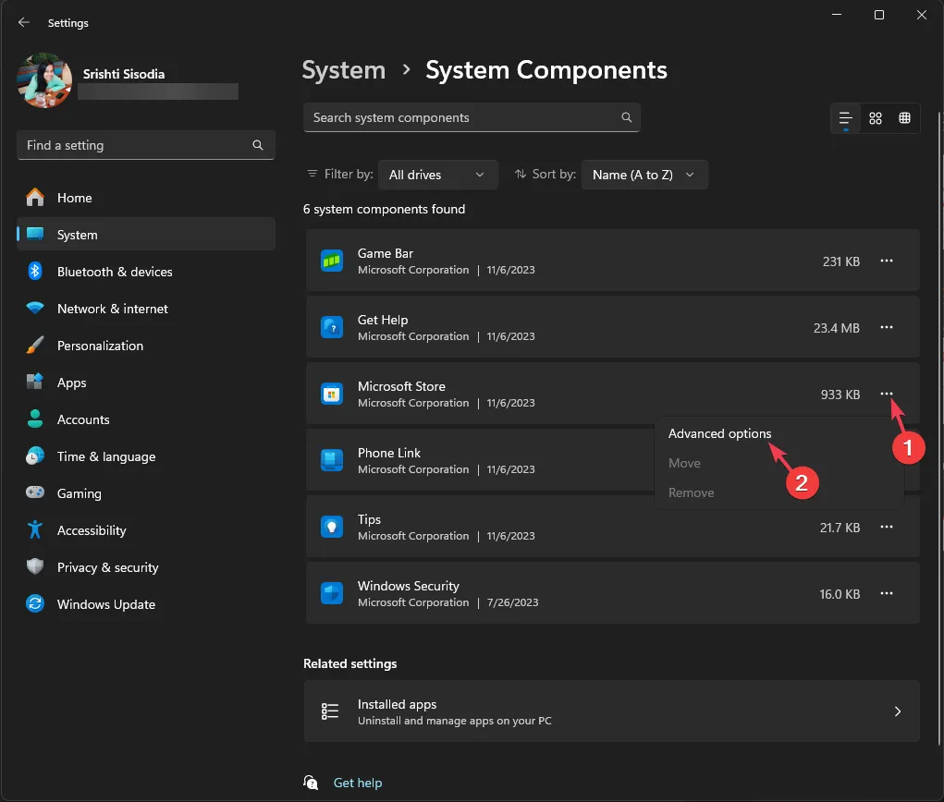
Task: Click the Time & language clock icon
Action: [35, 456]
